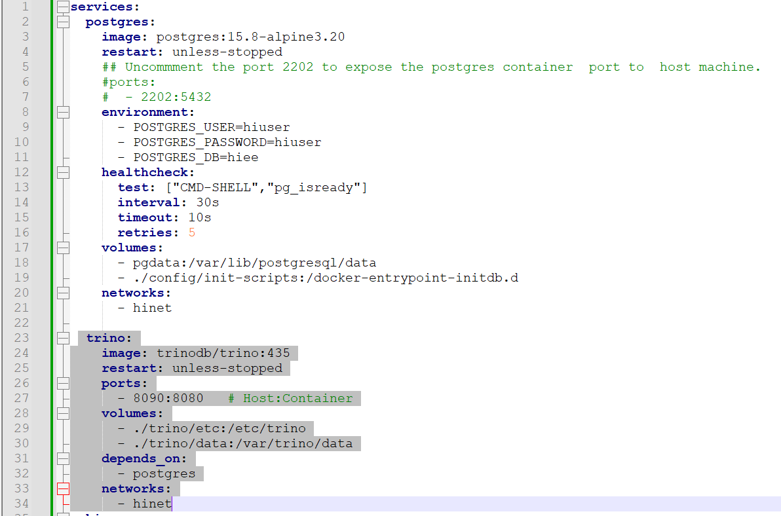Image resolution: width=781 pixels, height=516 pixels.
Task: Click line number 13 in the margin
Action: pyautogui.click(x=21, y=187)
